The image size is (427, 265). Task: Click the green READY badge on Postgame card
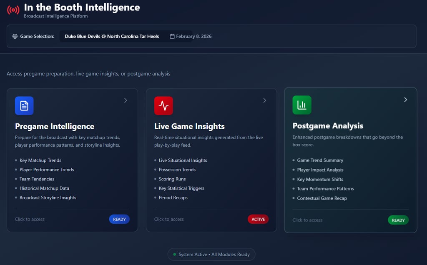[x=398, y=220]
